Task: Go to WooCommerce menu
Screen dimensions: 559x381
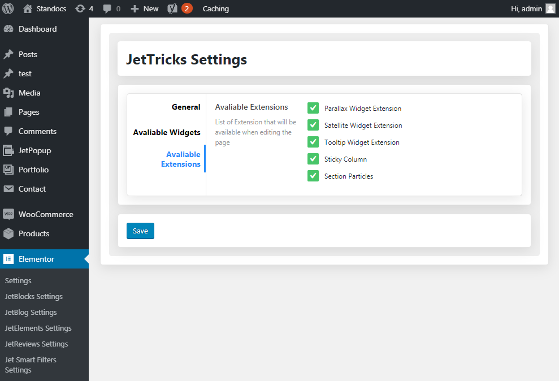Action: coord(44,214)
